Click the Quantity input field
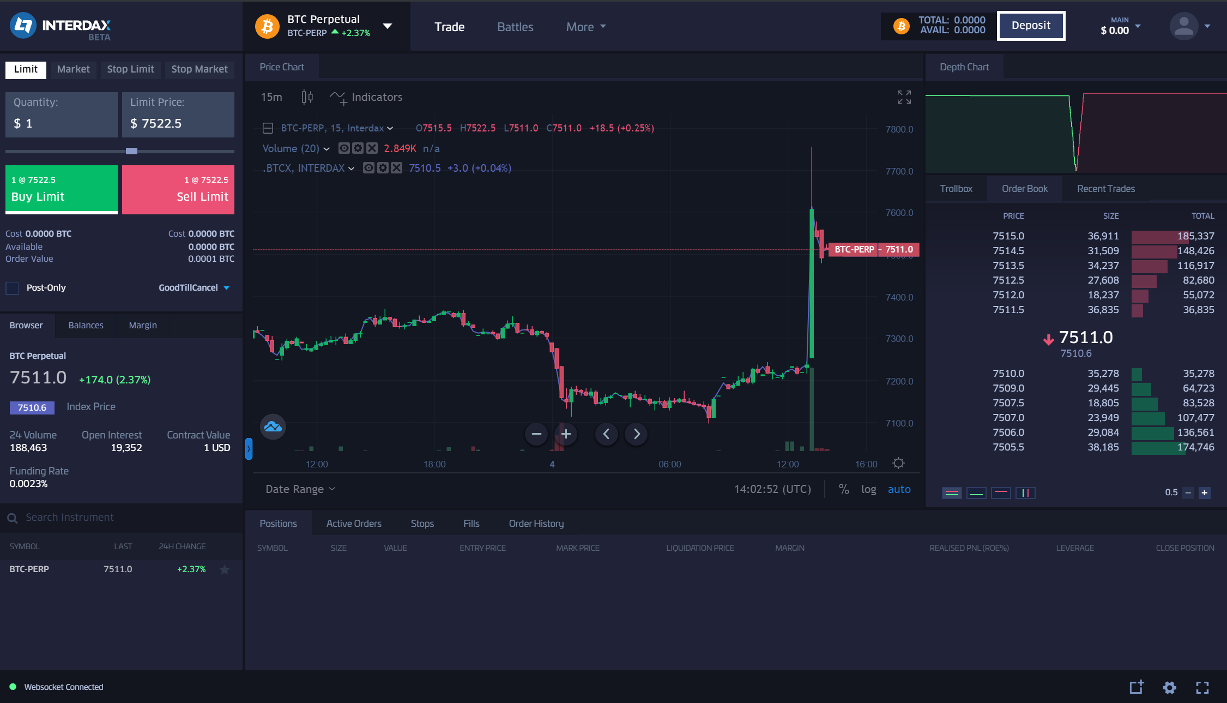The height and width of the screenshot is (703, 1227). click(62, 115)
